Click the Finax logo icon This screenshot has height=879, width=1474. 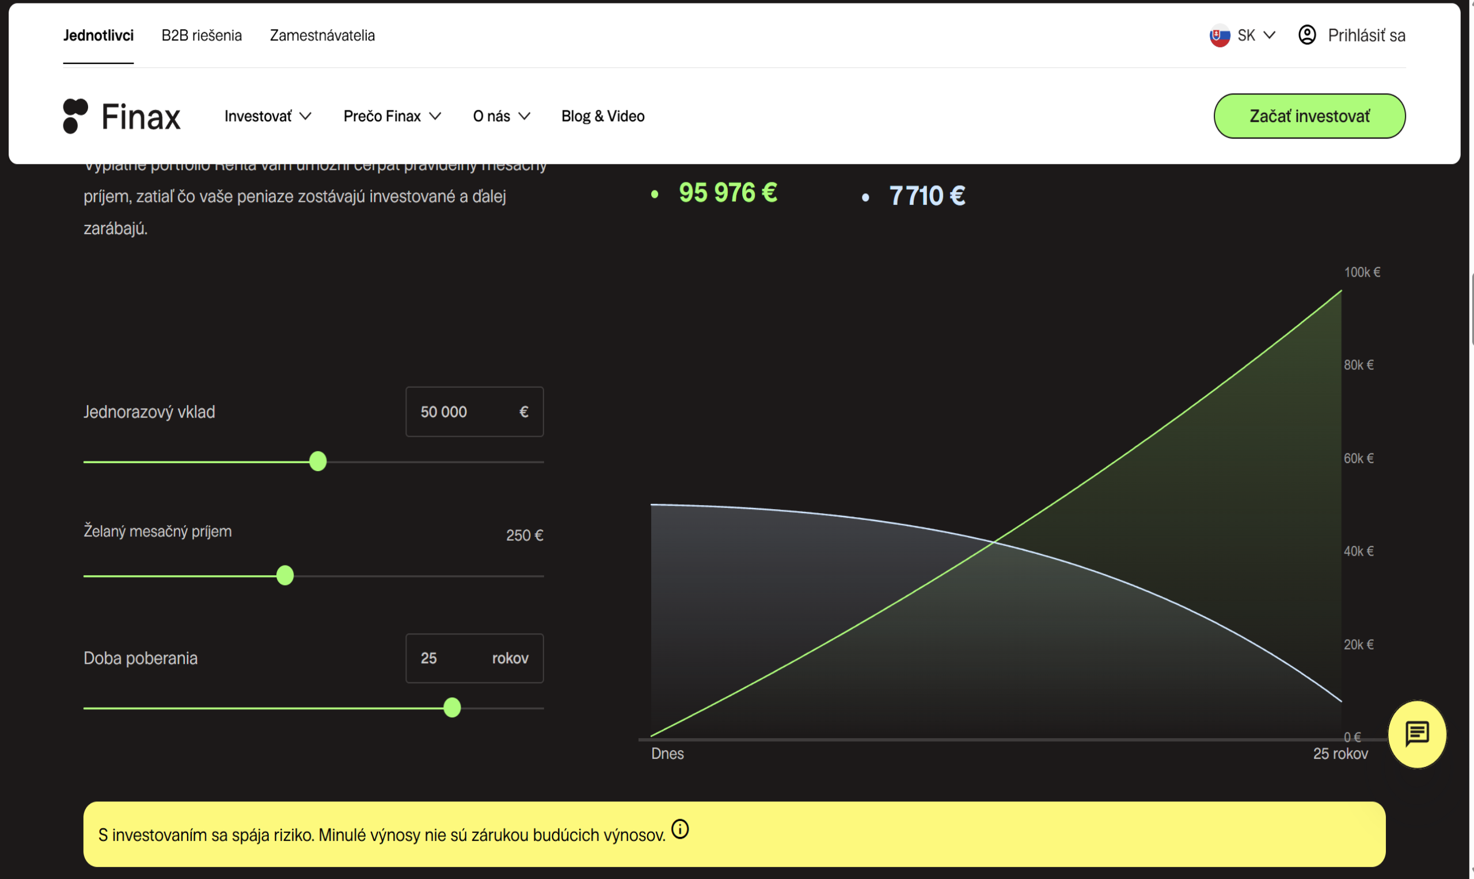pos(75,116)
